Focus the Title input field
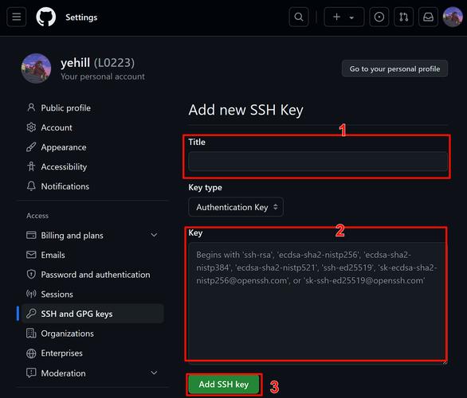 point(318,162)
